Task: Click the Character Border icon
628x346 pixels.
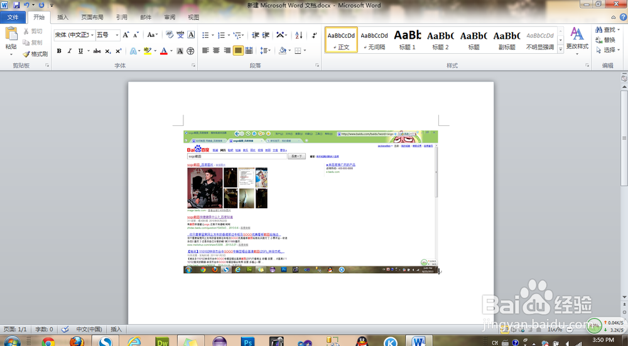Action: click(x=191, y=35)
